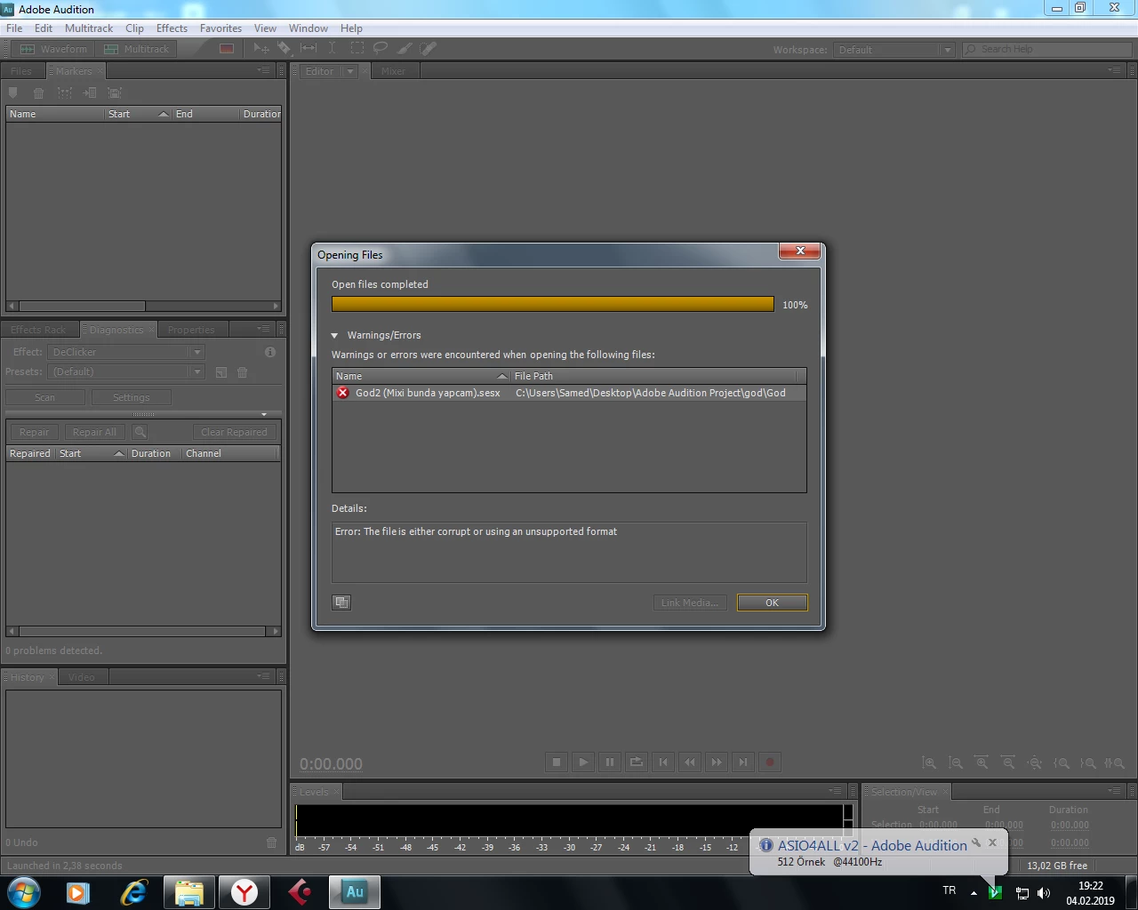
Task: Click the Scan button in Diagnostics
Action: pos(45,397)
